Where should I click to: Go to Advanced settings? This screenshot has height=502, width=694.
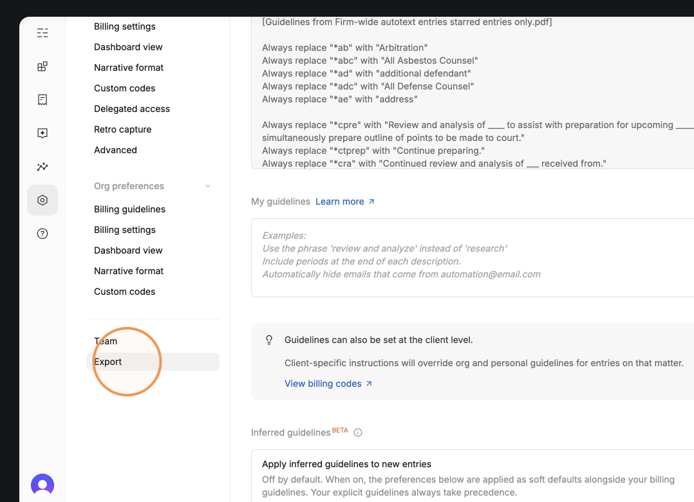pyautogui.click(x=115, y=150)
